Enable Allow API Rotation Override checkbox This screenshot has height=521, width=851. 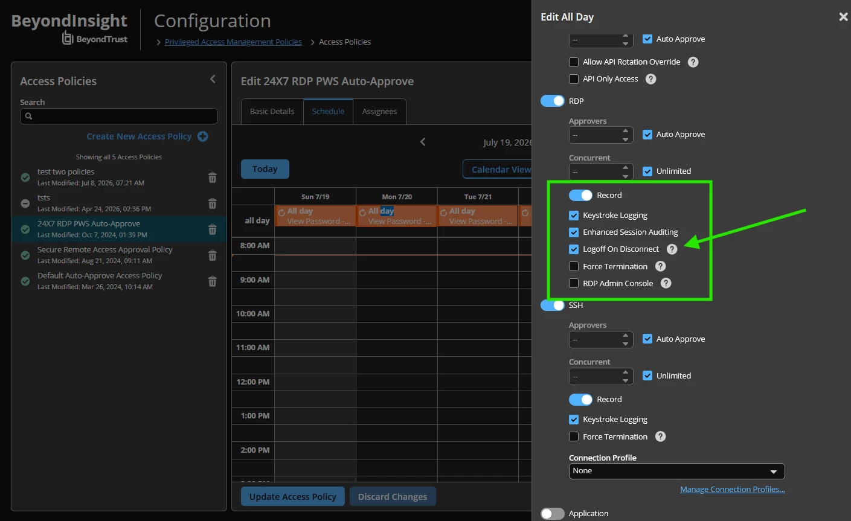574,62
